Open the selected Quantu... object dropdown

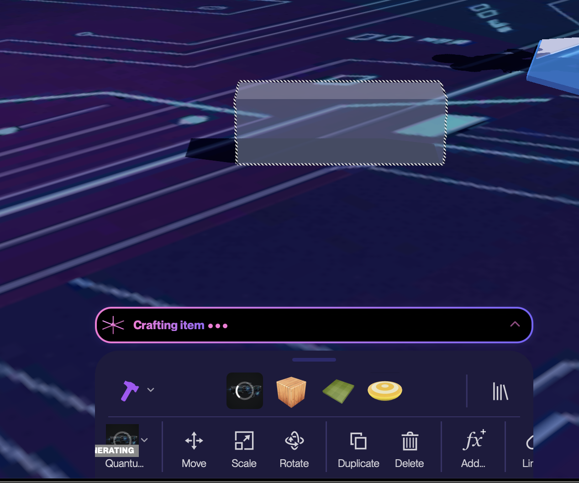[145, 440]
